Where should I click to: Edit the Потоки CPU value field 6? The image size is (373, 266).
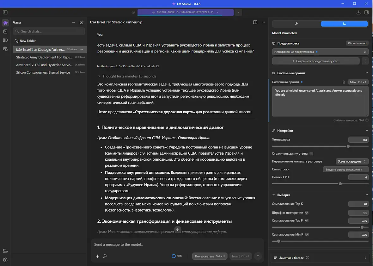358,177
